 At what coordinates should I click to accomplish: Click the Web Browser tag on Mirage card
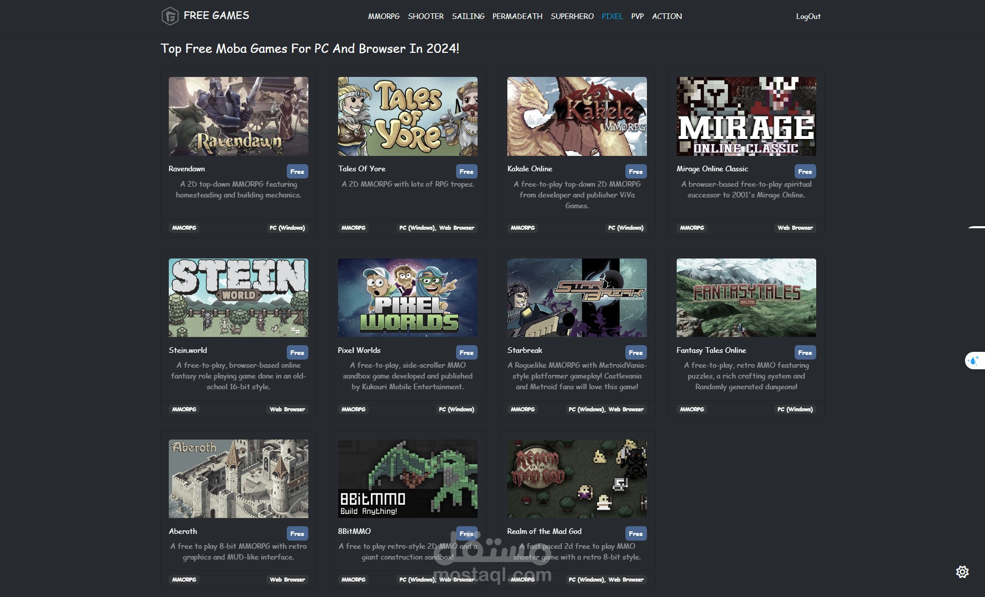tap(795, 228)
